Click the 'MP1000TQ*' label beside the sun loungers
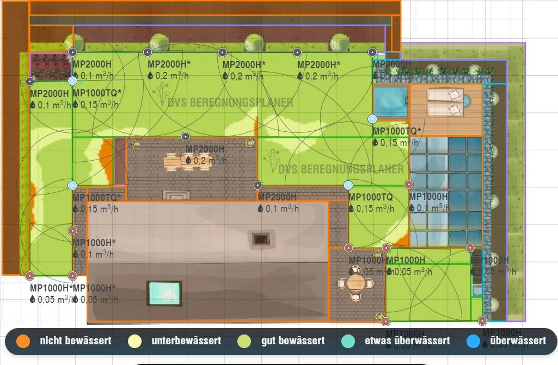 tap(397, 131)
